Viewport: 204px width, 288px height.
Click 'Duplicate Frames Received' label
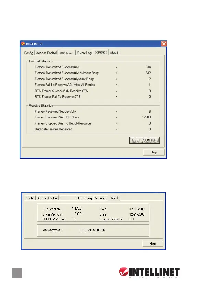click(53, 129)
